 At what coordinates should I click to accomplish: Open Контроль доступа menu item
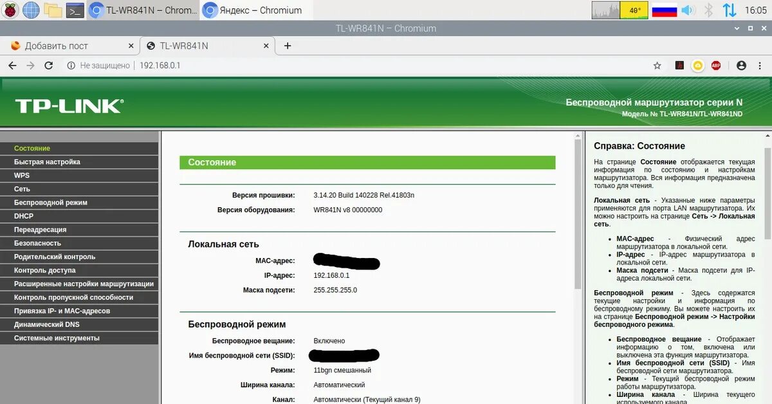[x=79, y=270]
